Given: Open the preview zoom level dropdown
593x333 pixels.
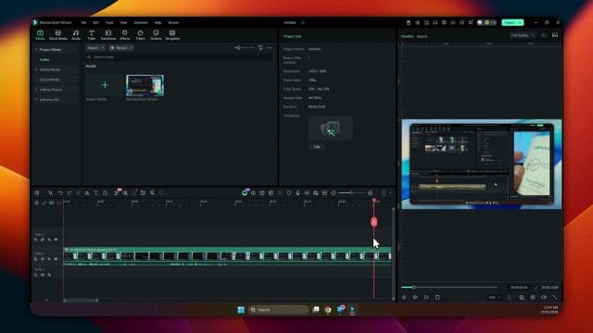Looking at the screenshot, I should 494,298.
